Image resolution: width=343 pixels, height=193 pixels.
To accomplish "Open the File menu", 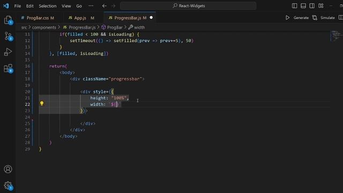I will coord(18,6).
